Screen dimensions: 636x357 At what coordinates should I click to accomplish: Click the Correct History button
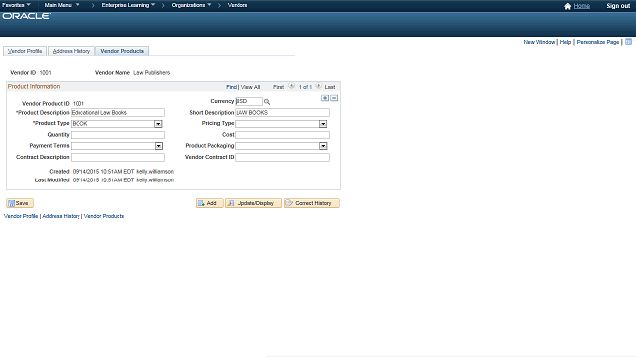click(311, 203)
